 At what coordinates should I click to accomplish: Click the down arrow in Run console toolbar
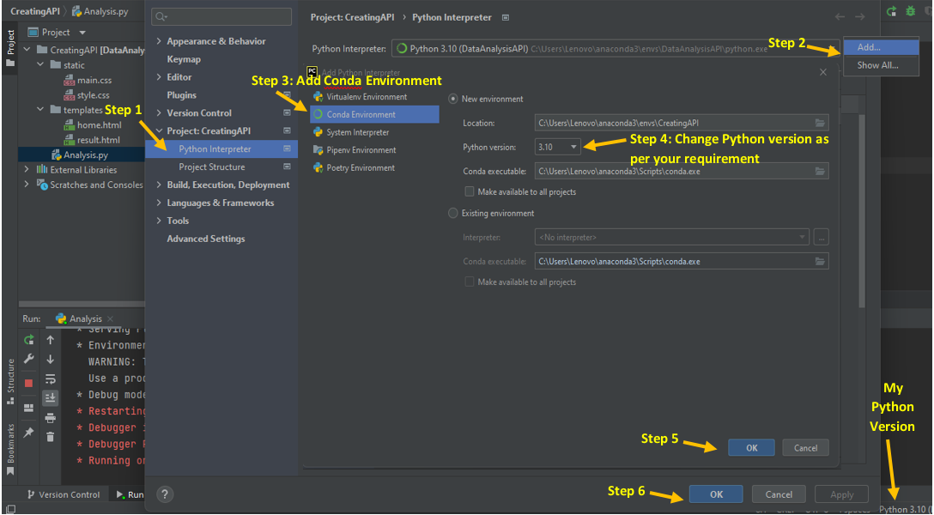51,359
